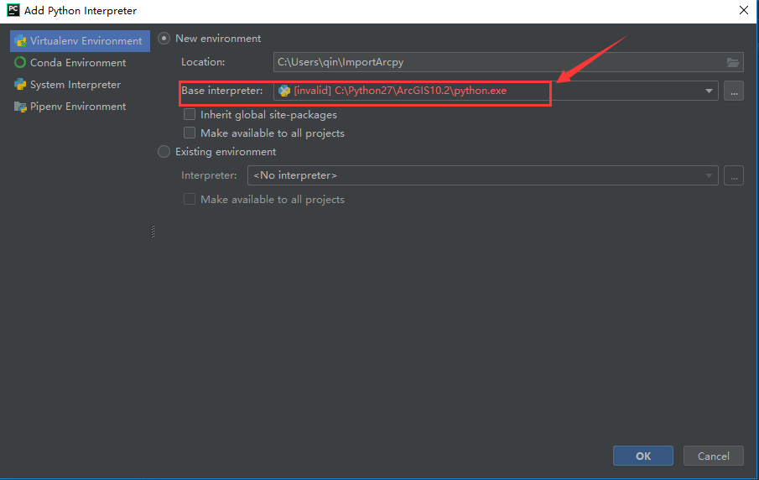
Task: Click the invalid C:\Python27\ArcGIS10.2\python.exe path text
Action: pos(400,91)
